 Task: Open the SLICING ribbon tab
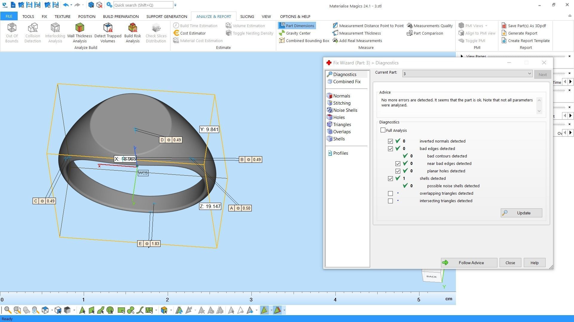point(247,16)
